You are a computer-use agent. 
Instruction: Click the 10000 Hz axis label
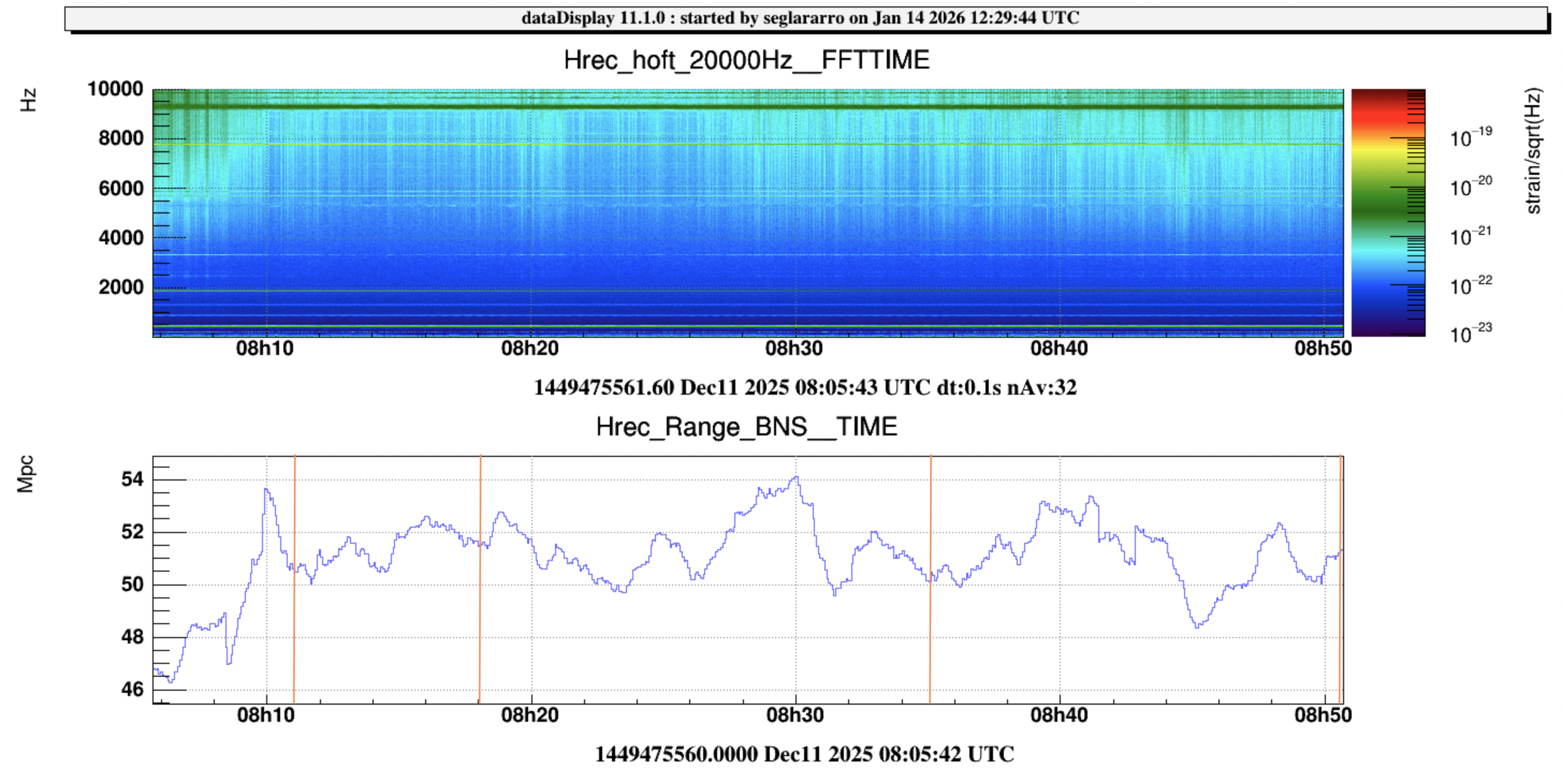[x=115, y=89]
